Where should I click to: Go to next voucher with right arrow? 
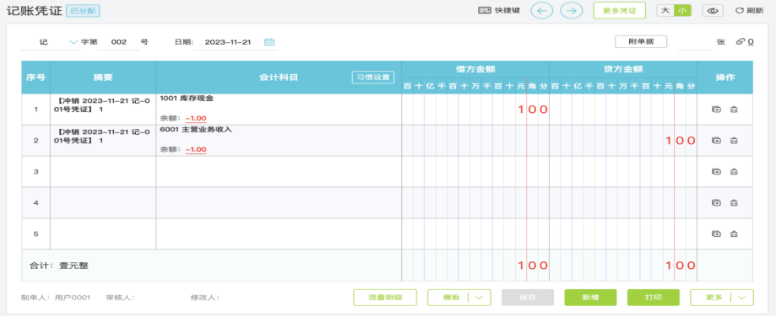572,10
